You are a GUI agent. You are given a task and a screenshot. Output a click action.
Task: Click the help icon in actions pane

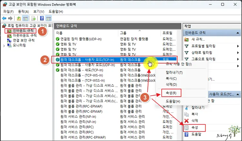187,134
